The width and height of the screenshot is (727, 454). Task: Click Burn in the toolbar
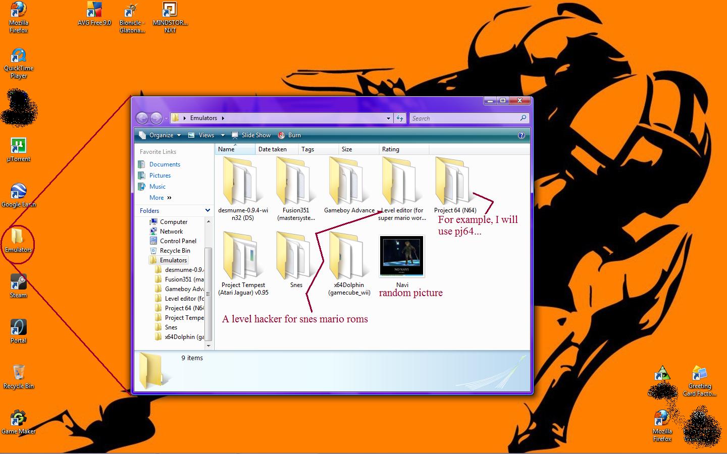[289, 135]
